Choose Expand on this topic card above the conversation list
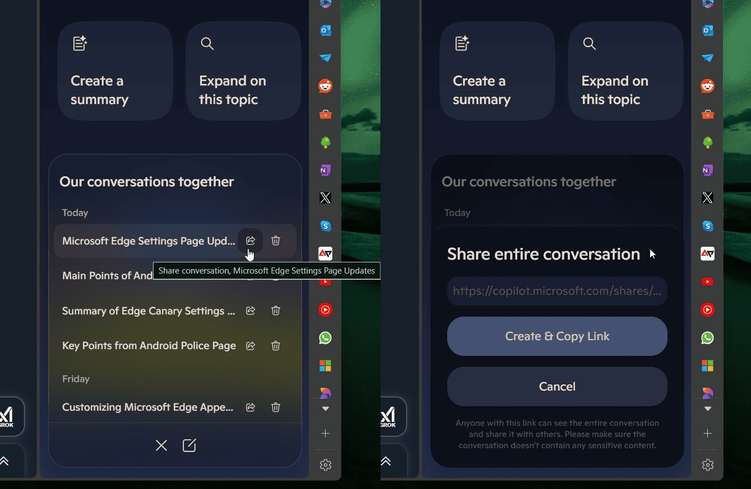 (243, 71)
